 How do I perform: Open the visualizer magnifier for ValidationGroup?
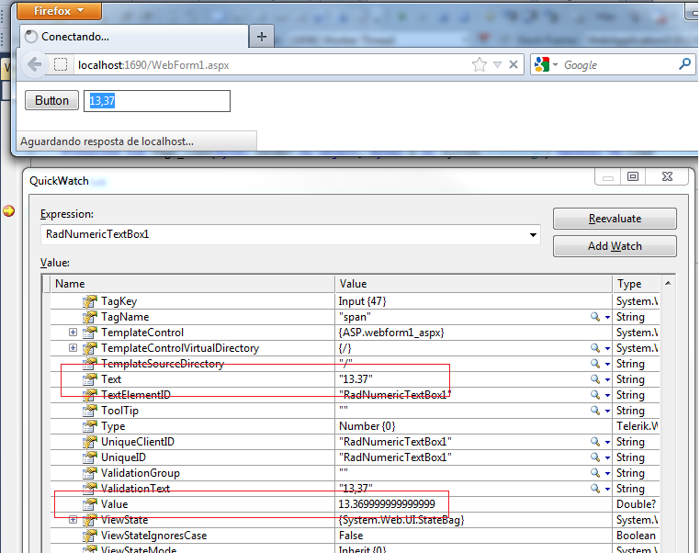(x=595, y=473)
